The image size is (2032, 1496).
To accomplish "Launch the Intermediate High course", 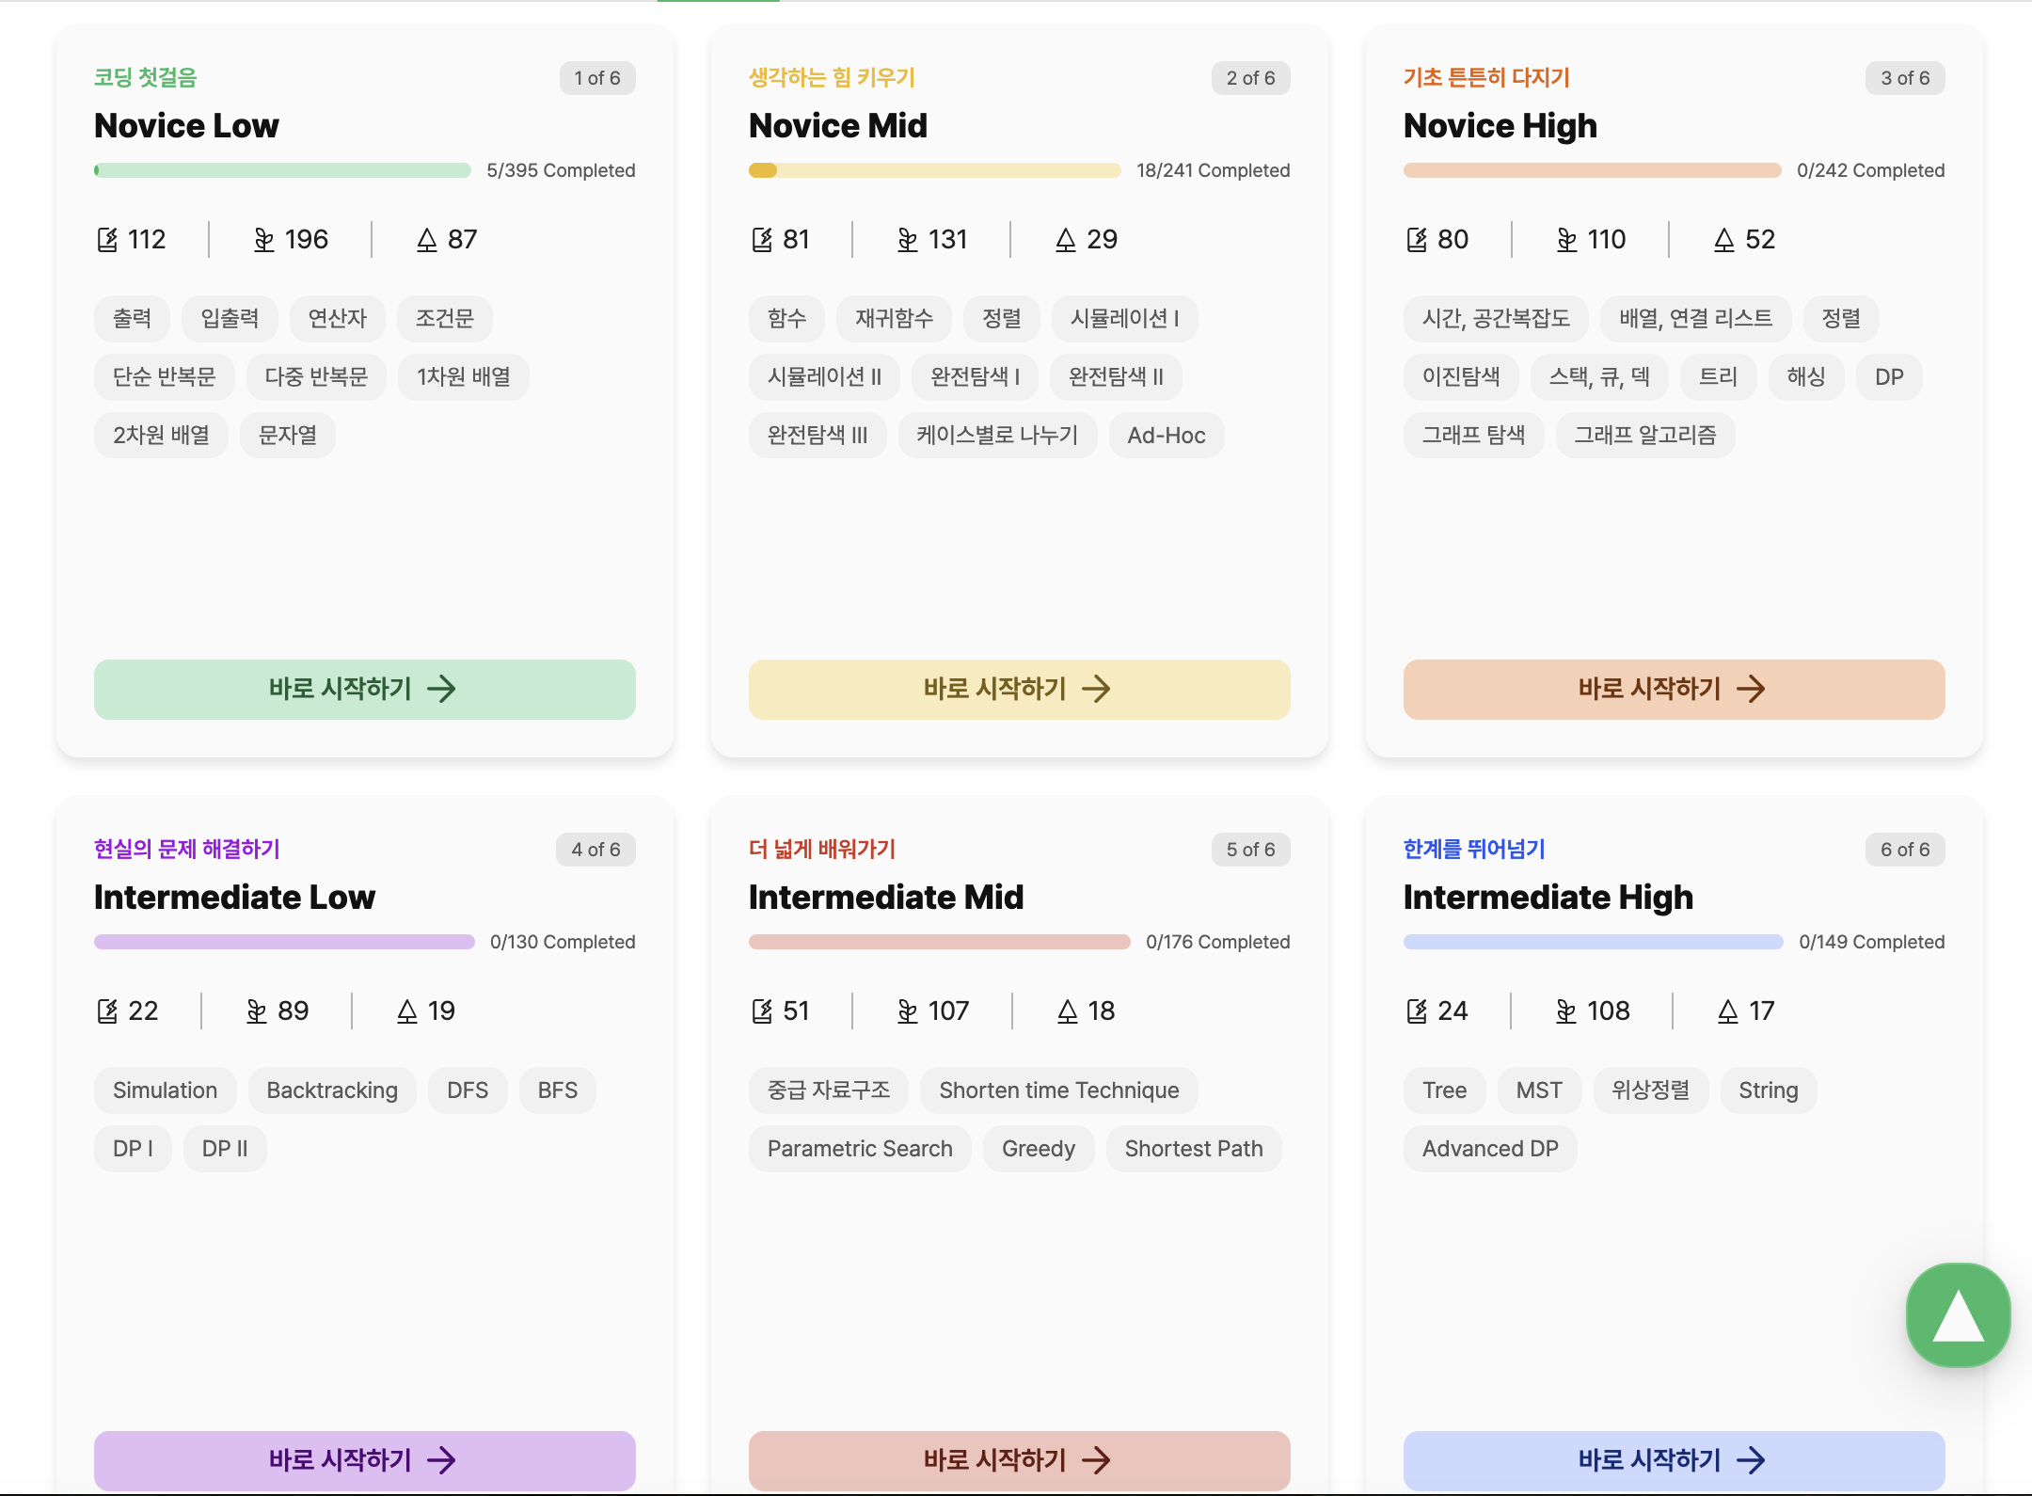I will [x=1674, y=1460].
